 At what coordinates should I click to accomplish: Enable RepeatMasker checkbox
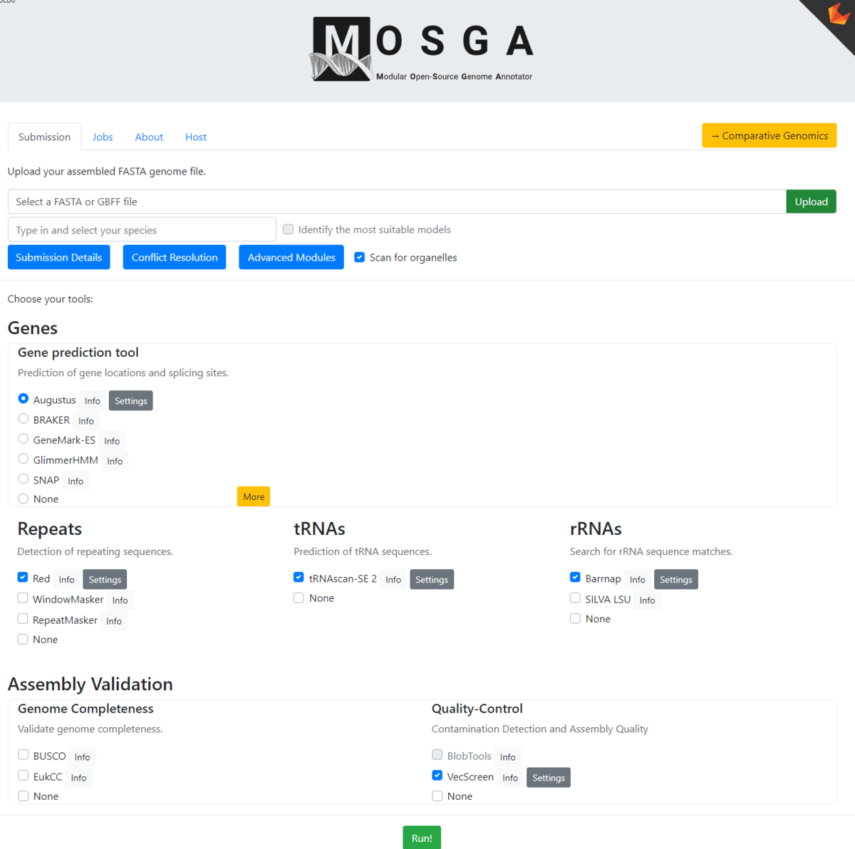click(x=23, y=619)
